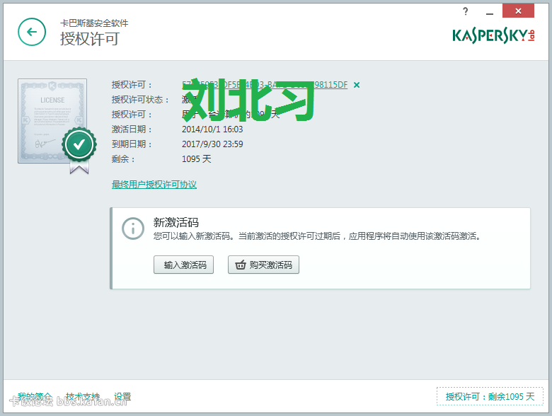The height and width of the screenshot is (416, 552).
Task: Click the 卡巴斯基安全软件 subtitle text
Action: point(94,23)
